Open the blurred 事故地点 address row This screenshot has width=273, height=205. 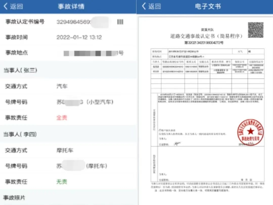click(94, 53)
